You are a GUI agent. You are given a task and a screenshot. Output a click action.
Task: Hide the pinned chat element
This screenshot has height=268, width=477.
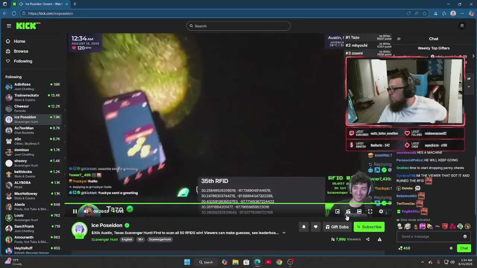click(469, 79)
